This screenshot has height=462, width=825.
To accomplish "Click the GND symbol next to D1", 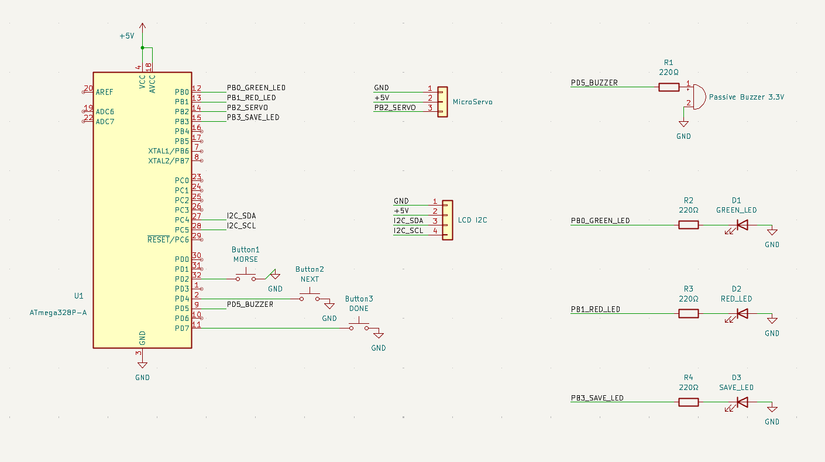I will click(772, 232).
